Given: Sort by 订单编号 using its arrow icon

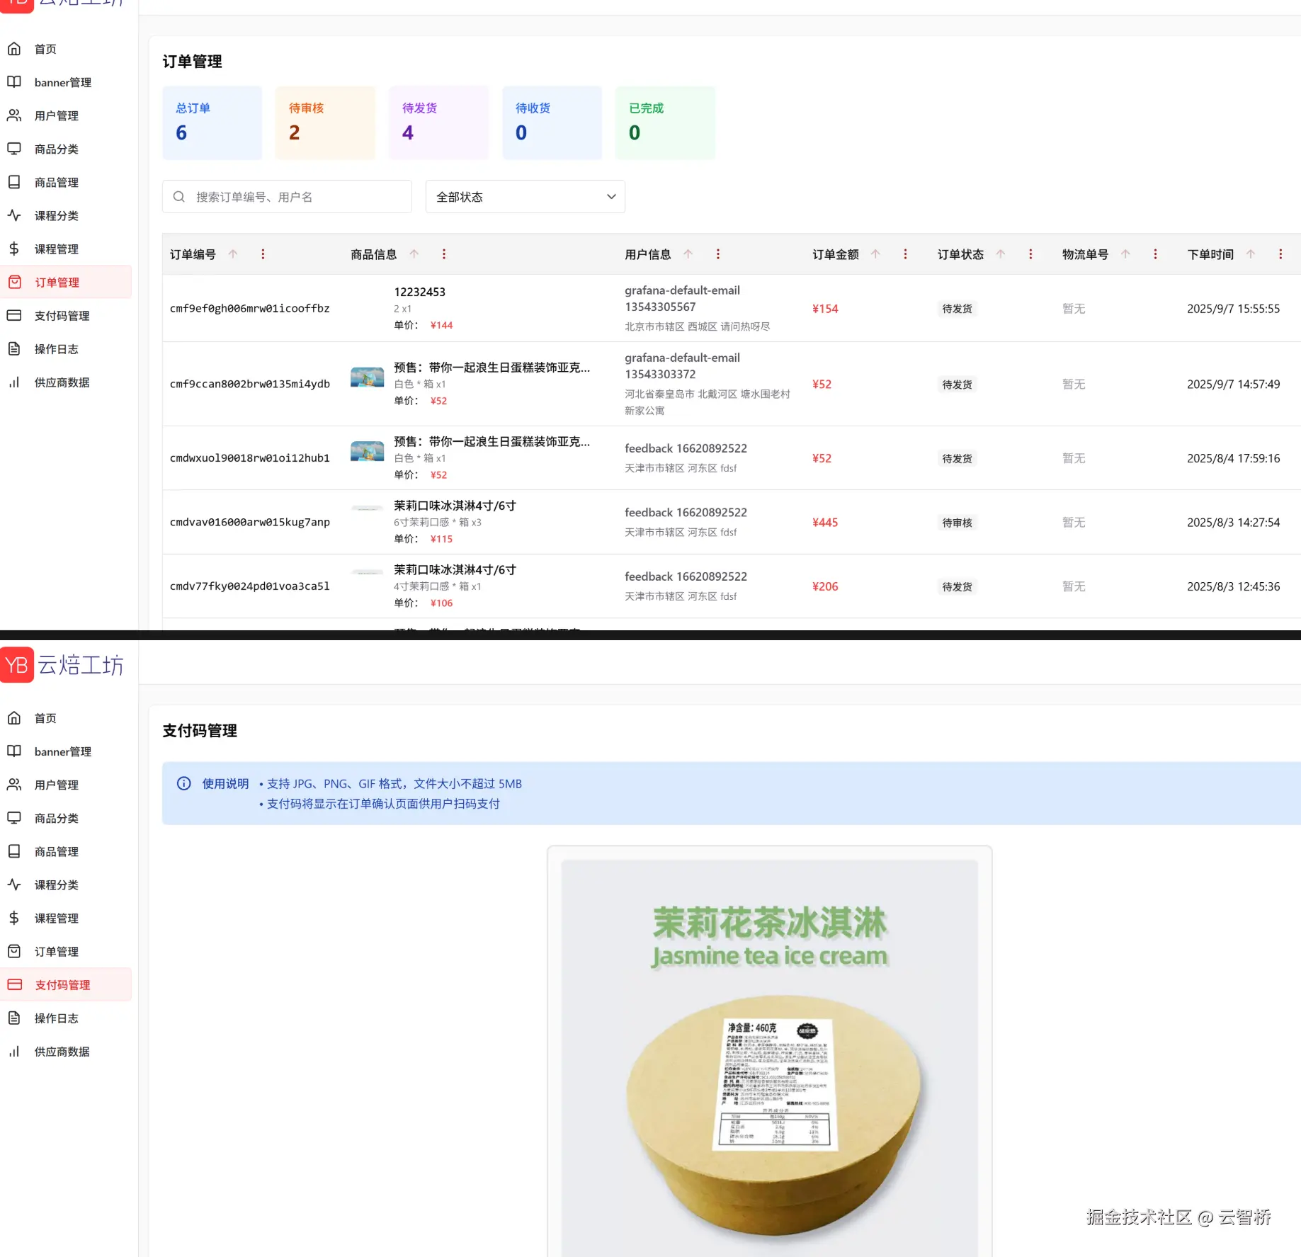Looking at the screenshot, I should (233, 254).
